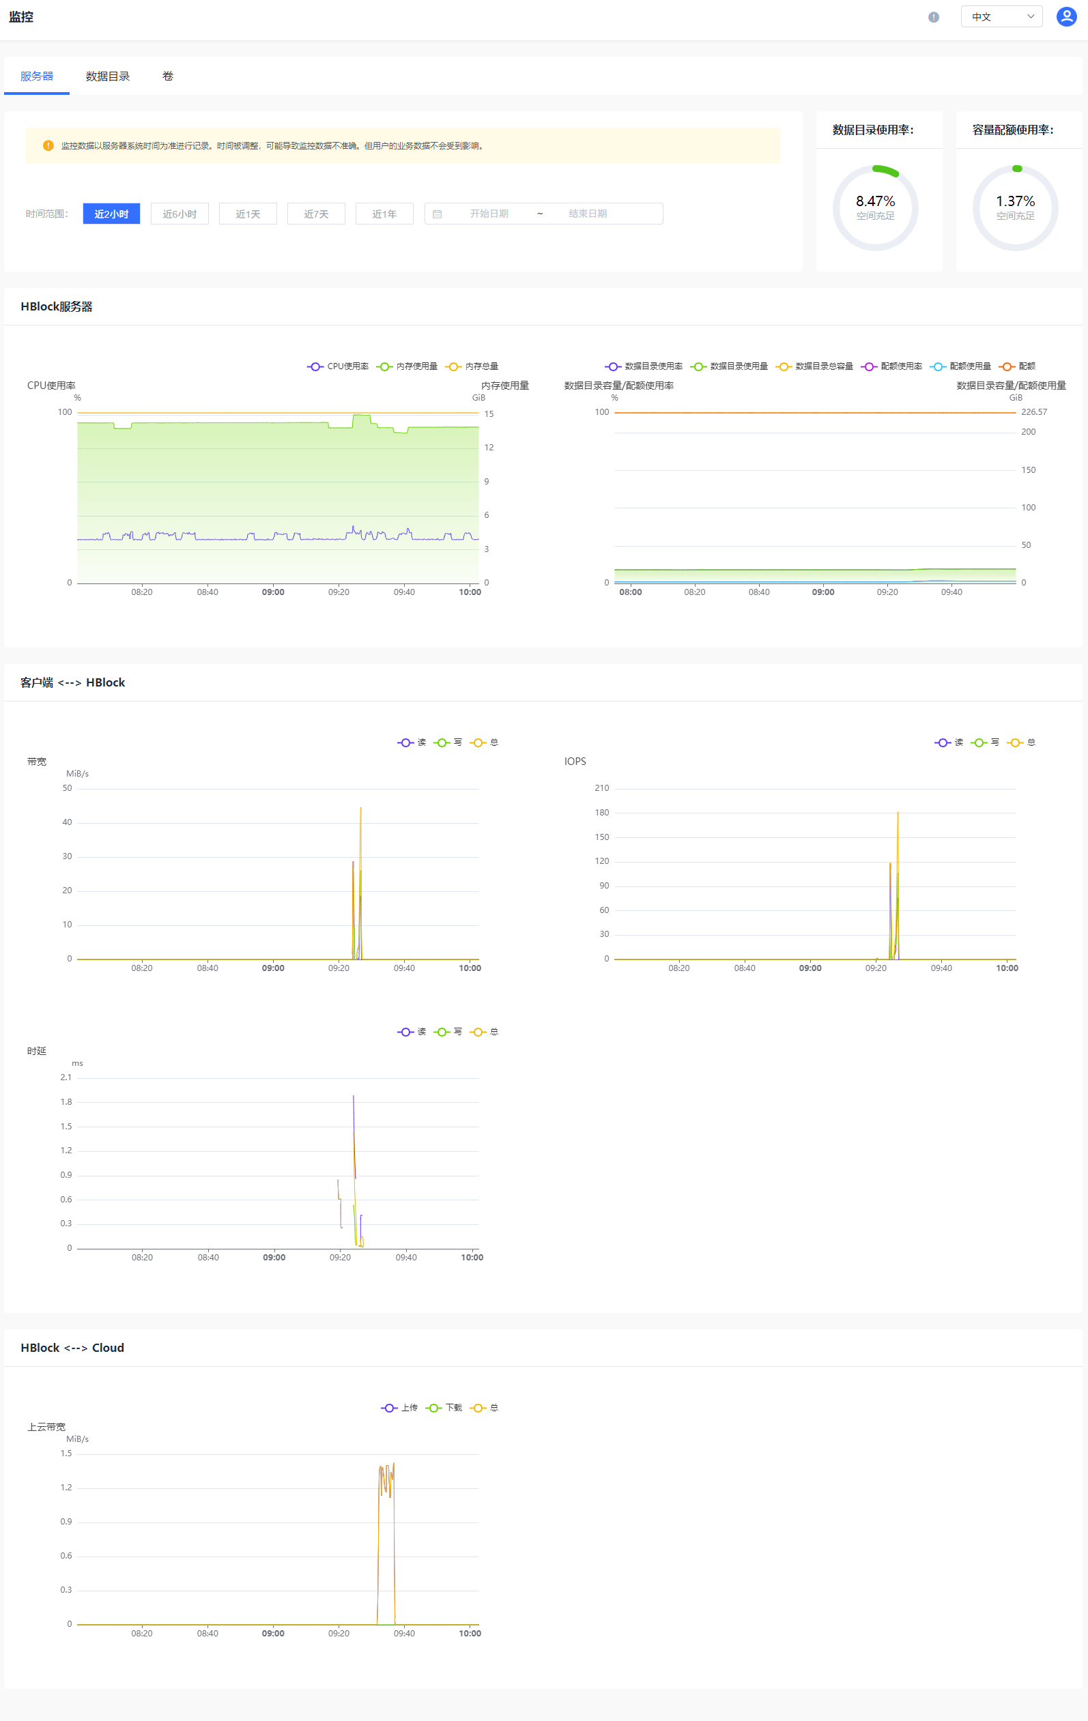Open the 开始日期 start date picker

(489, 214)
